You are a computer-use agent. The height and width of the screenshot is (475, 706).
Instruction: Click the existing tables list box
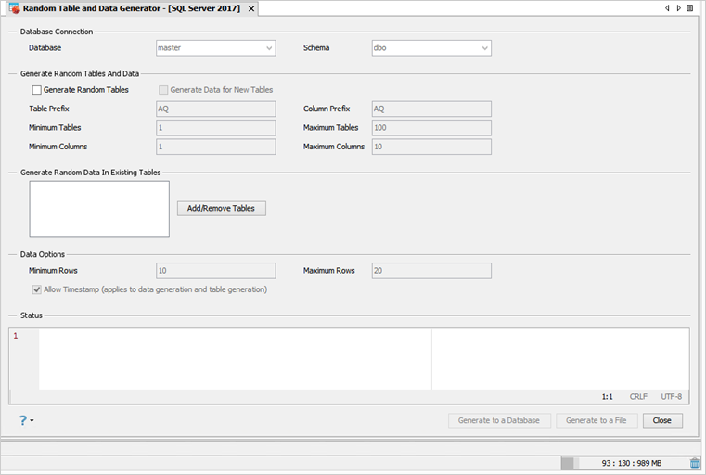click(99, 209)
